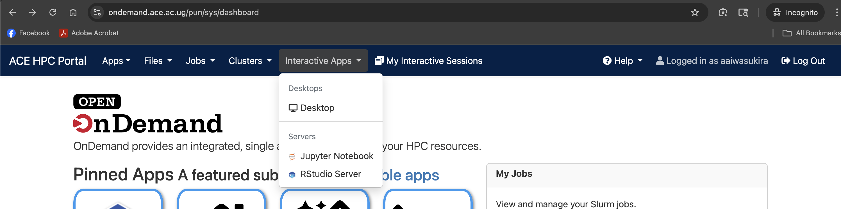
Task: Expand the Help dropdown menu
Action: [622, 61]
